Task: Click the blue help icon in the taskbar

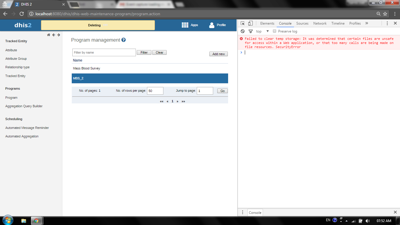Action: tap(335, 220)
